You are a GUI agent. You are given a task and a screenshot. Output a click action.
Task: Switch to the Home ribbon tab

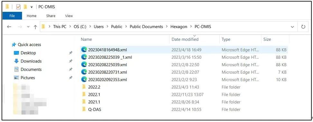click(32, 16)
